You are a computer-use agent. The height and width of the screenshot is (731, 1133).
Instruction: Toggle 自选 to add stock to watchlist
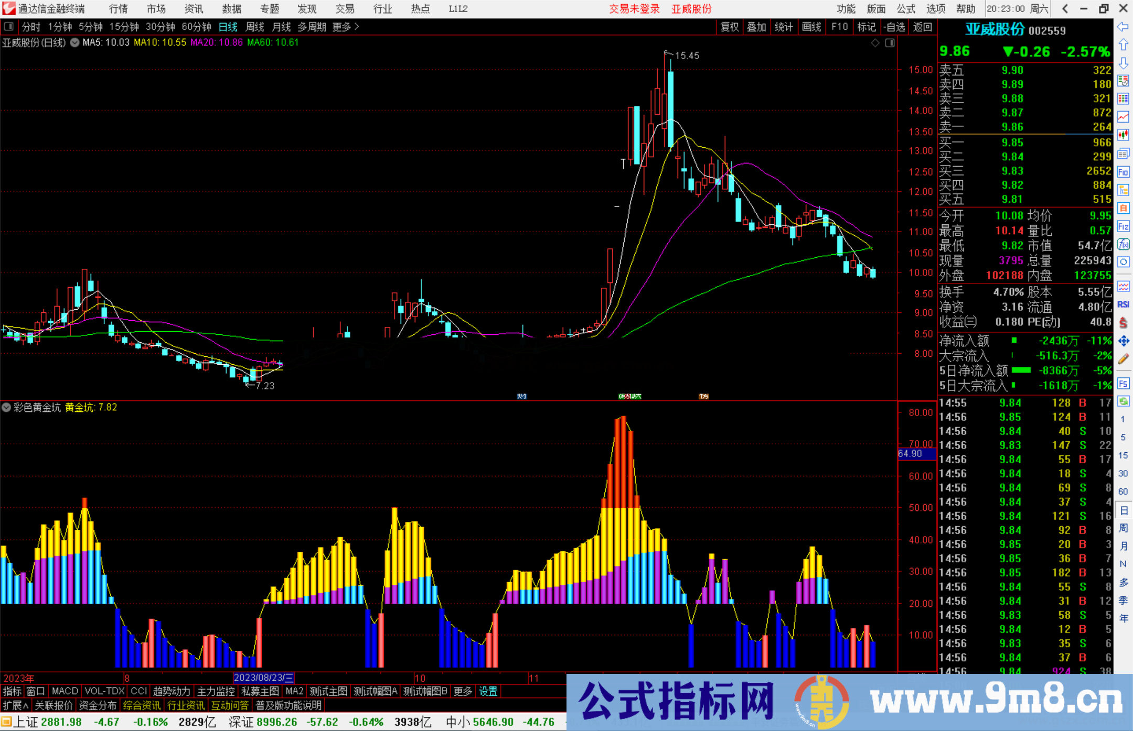[896, 27]
